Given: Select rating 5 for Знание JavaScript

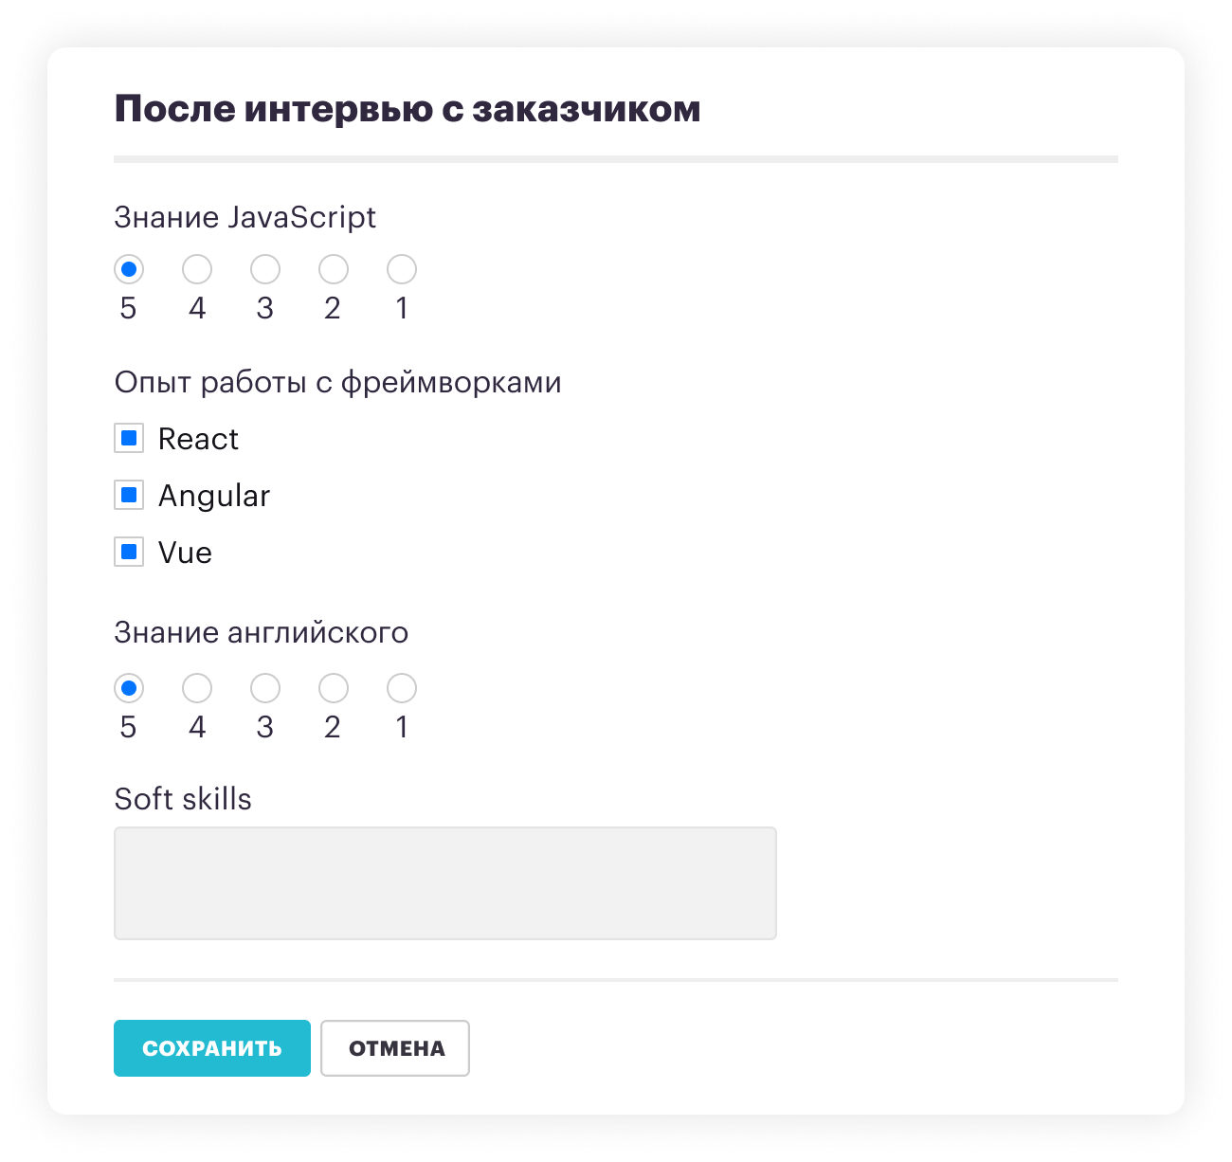Looking at the screenshot, I should (x=129, y=269).
